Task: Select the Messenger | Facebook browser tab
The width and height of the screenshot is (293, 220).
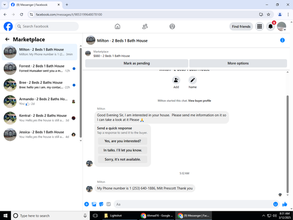Action: (36, 5)
